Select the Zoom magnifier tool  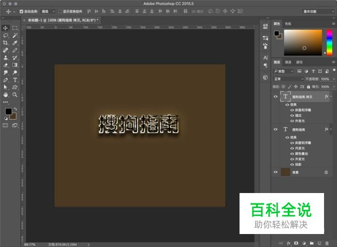(15, 94)
